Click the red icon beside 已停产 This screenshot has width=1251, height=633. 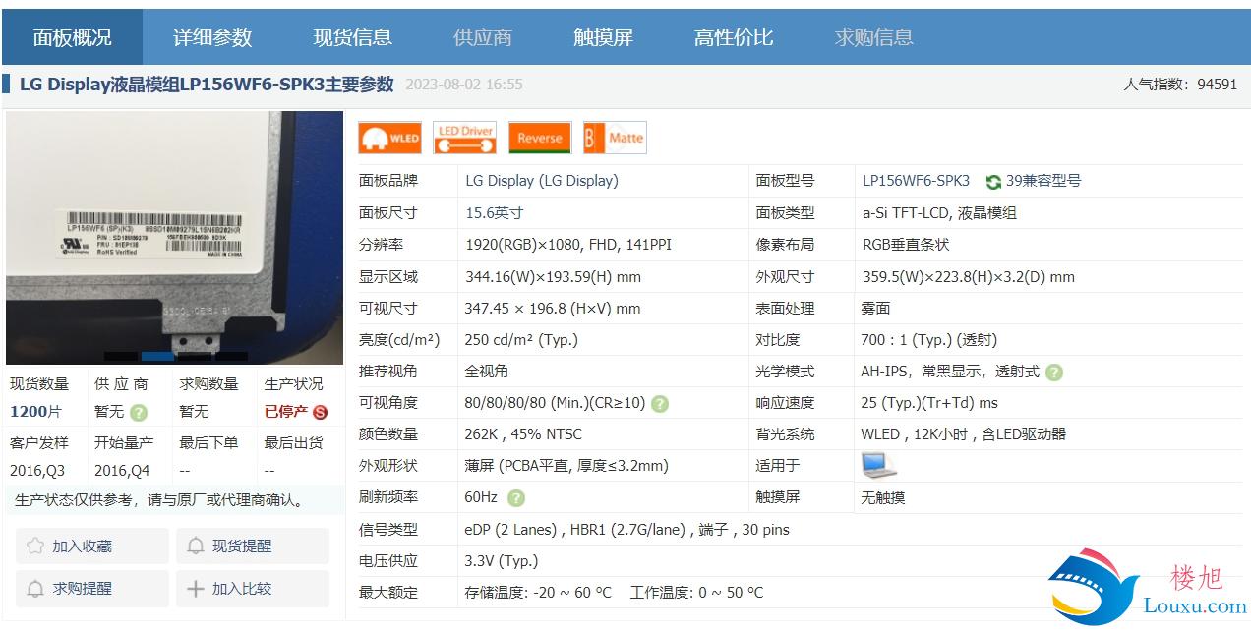(x=320, y=412)
